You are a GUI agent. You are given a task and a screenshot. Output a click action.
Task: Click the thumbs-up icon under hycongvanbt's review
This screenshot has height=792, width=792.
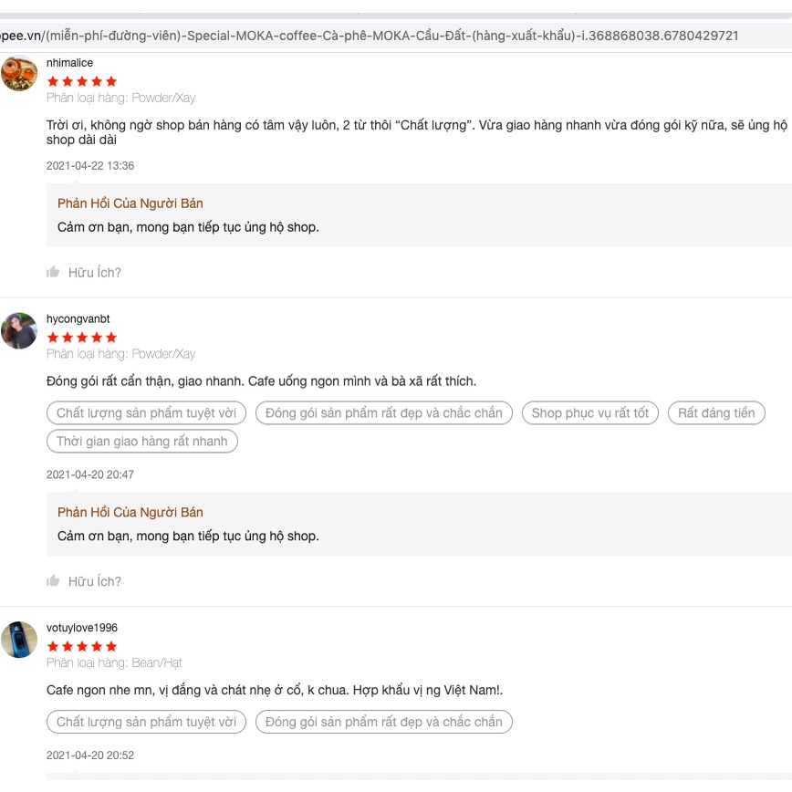(53, 580)
